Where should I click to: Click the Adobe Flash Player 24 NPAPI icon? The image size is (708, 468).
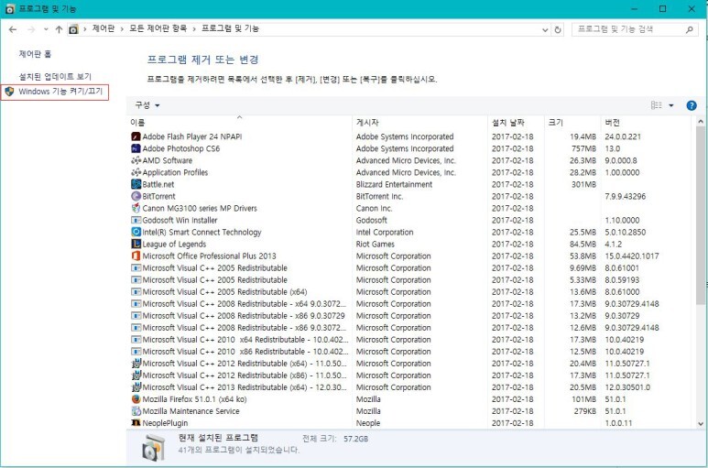coord(136,136)
